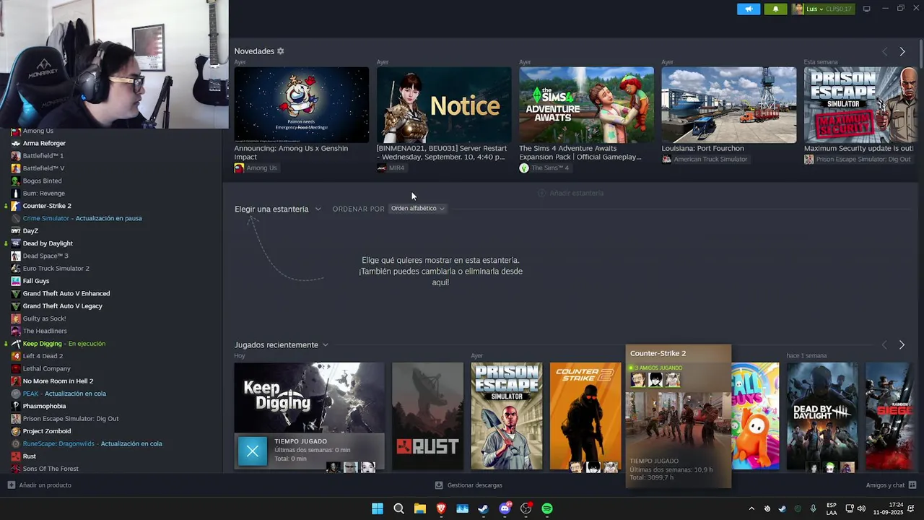The width and height of the screenshot is (924, 520).
Task: Open the Fall Guys recent cover
Action: (755, 416)
